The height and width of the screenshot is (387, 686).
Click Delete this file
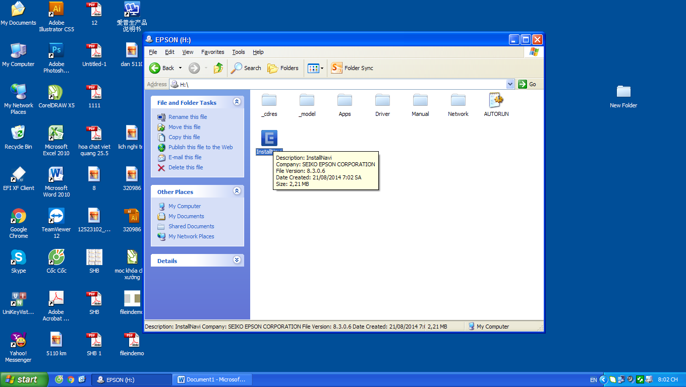click(x=186, y=167)
